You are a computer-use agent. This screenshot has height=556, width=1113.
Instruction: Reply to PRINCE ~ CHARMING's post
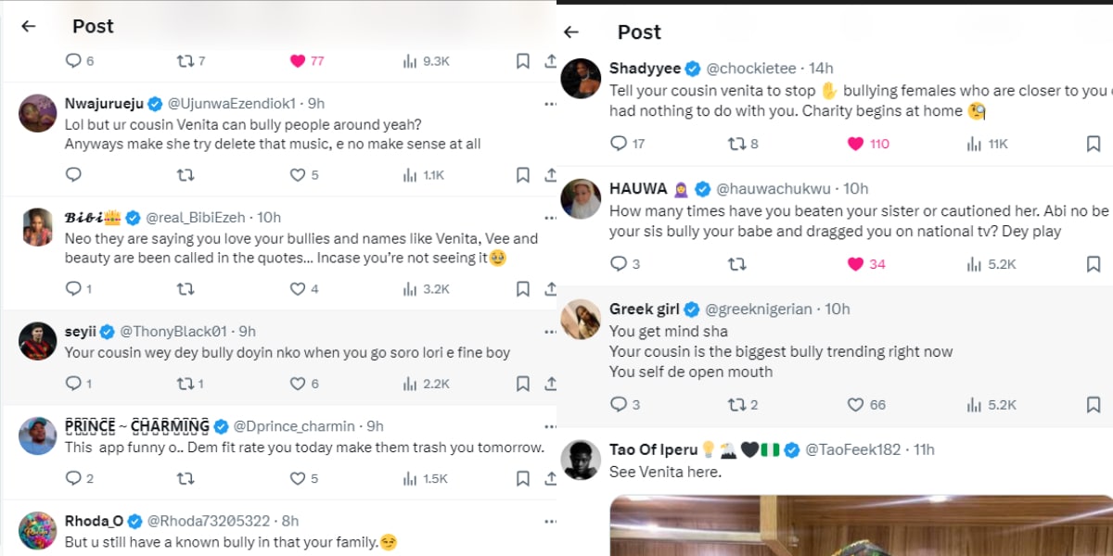coord(73,478)
